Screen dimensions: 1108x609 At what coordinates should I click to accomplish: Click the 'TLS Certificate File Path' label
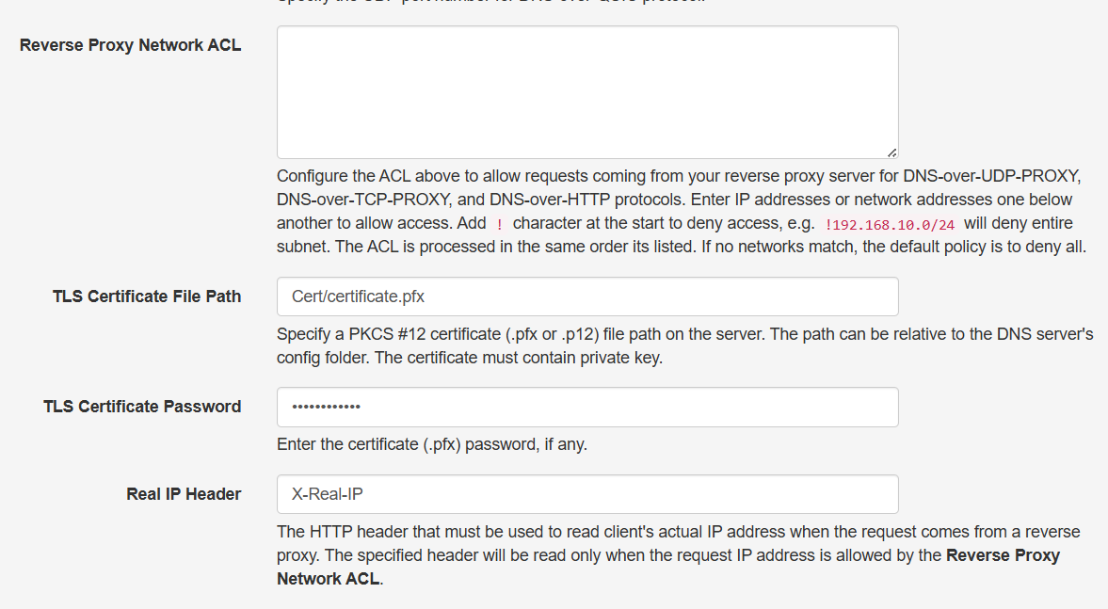(147, 296)
